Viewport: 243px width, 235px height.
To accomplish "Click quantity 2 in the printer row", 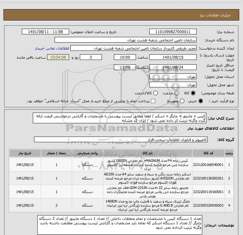I will tap(56, 205).
